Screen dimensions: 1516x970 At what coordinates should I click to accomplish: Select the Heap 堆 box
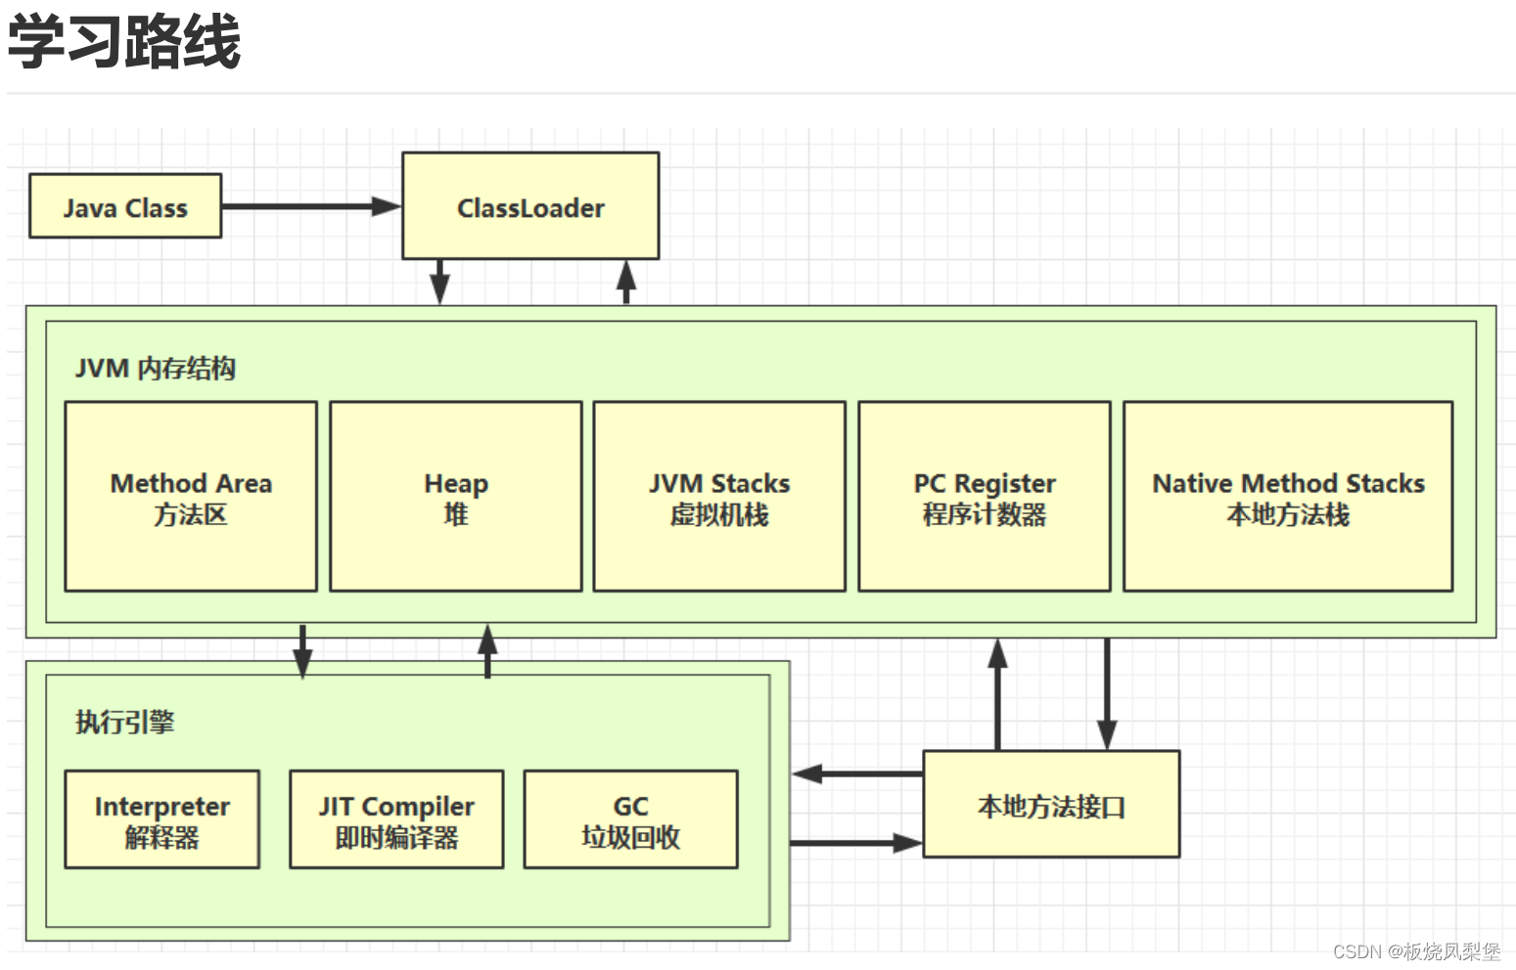pos(456,497)
